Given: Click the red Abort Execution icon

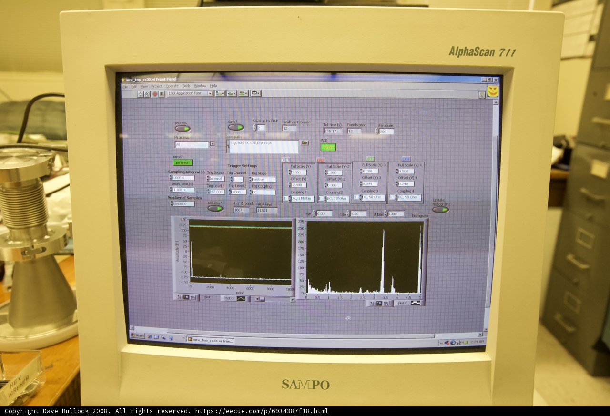Looking at the screenshot, I should pos(155,94).
